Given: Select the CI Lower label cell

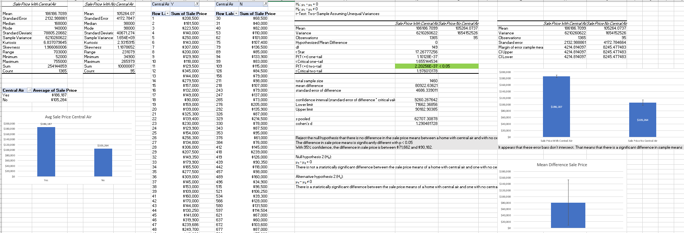Looking at the screenshot, I should [x=506, y=57].
